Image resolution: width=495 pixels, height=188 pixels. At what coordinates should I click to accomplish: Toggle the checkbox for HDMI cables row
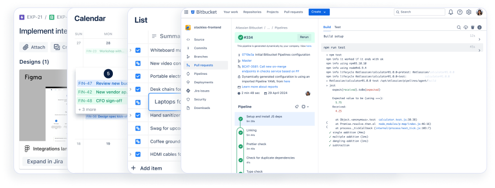[138, 154]
